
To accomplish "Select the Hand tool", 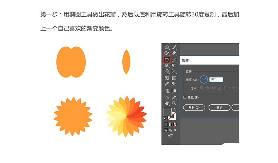I will point(167,103).
